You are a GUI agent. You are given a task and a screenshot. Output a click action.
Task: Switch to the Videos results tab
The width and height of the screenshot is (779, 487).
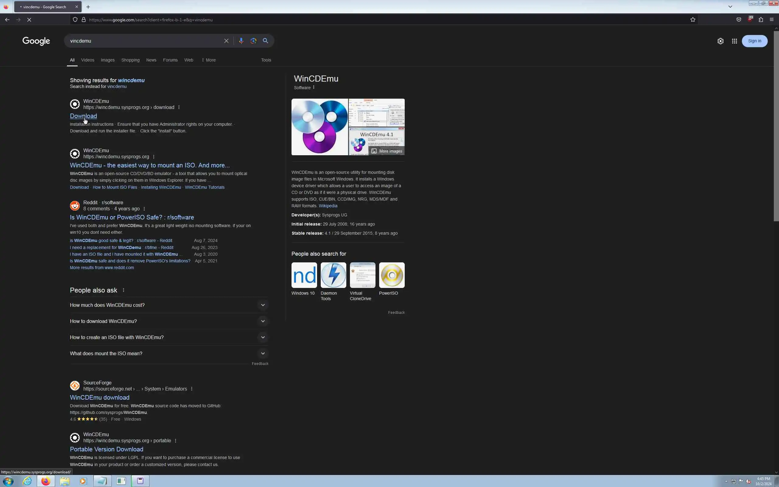click(x=88, y=60)
